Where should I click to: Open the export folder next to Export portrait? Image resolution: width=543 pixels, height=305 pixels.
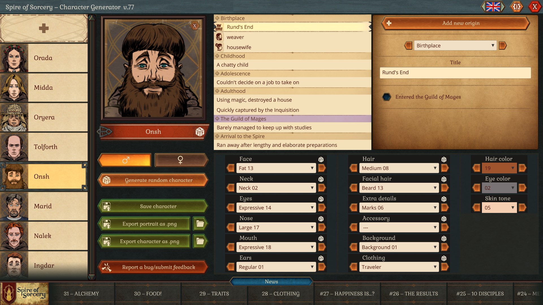coord(200,224)
